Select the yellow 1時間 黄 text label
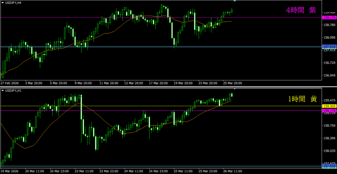Image resolution: width=337 pixels, height=174 pixels. 301,99
